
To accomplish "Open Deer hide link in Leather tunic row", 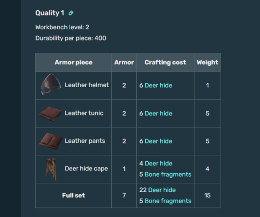I will [x=158, y=114].
